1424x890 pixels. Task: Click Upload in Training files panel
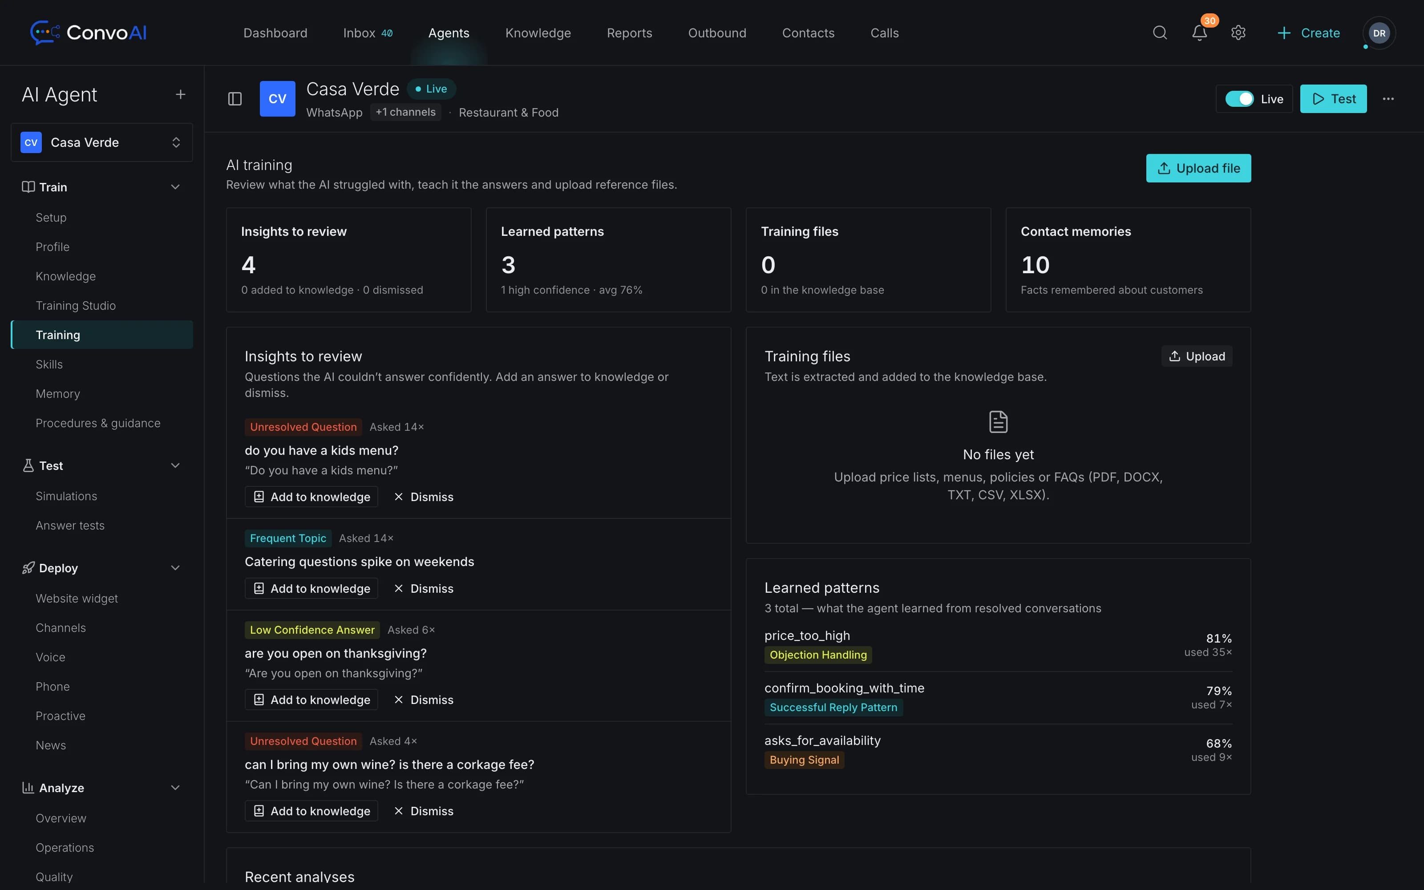(x=1196, y=356)
